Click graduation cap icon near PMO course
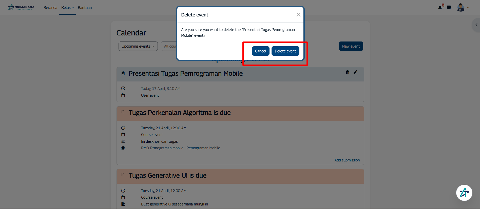The image size is (480, 209). (123, 148)
